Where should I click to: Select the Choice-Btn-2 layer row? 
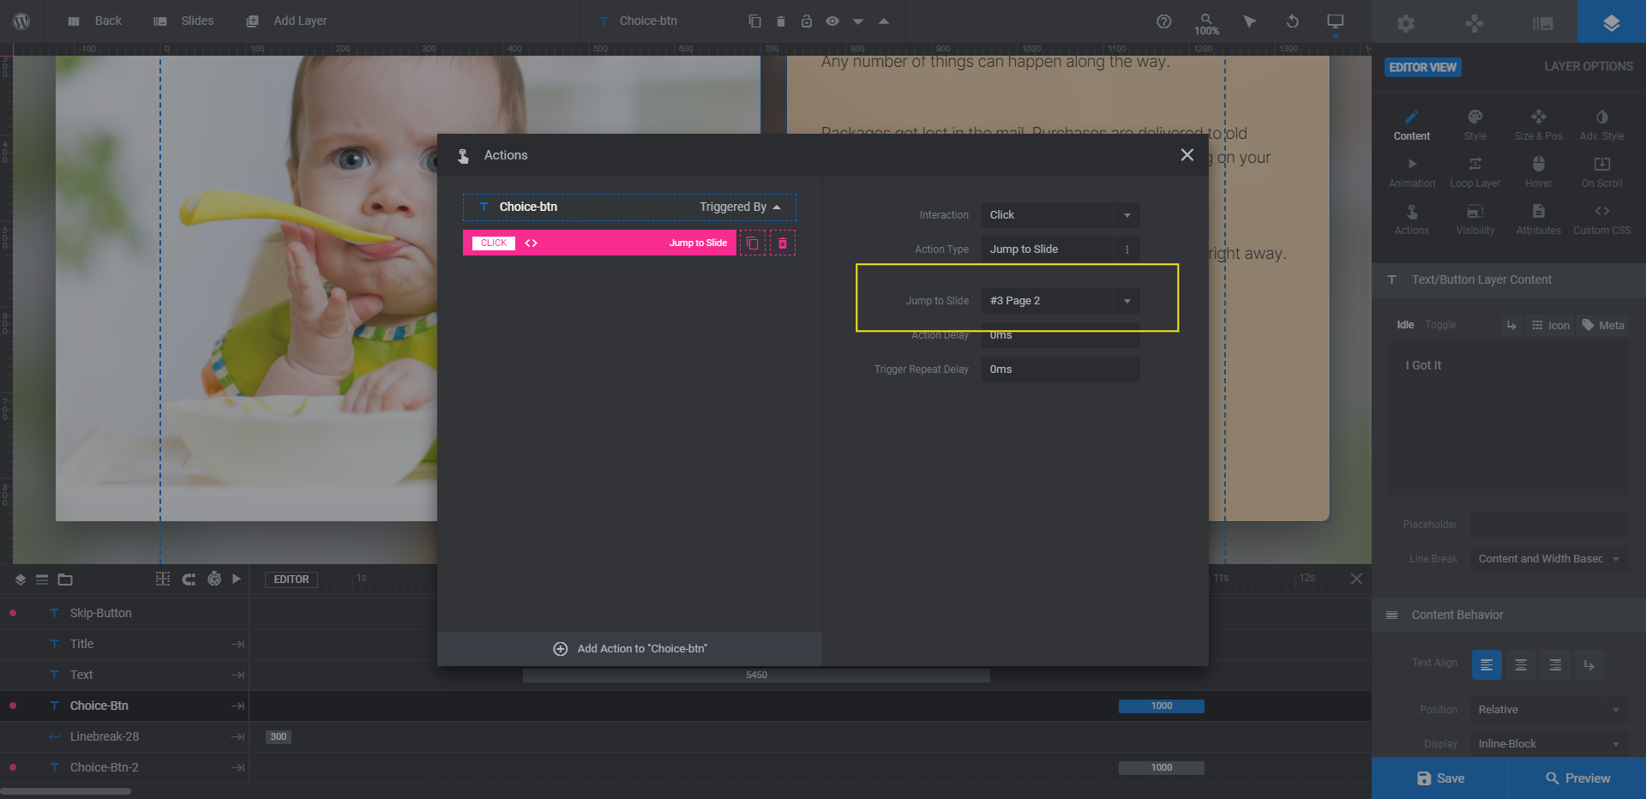pos(124,767)
